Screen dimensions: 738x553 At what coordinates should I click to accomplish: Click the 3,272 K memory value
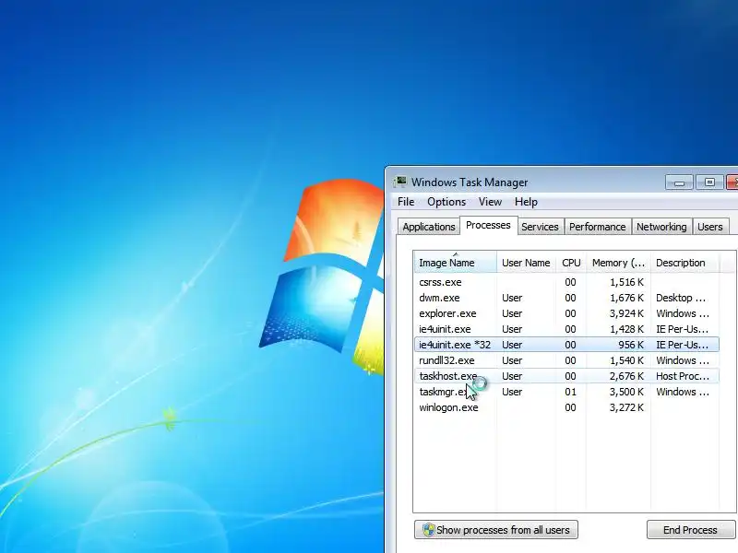click(626, 407)
